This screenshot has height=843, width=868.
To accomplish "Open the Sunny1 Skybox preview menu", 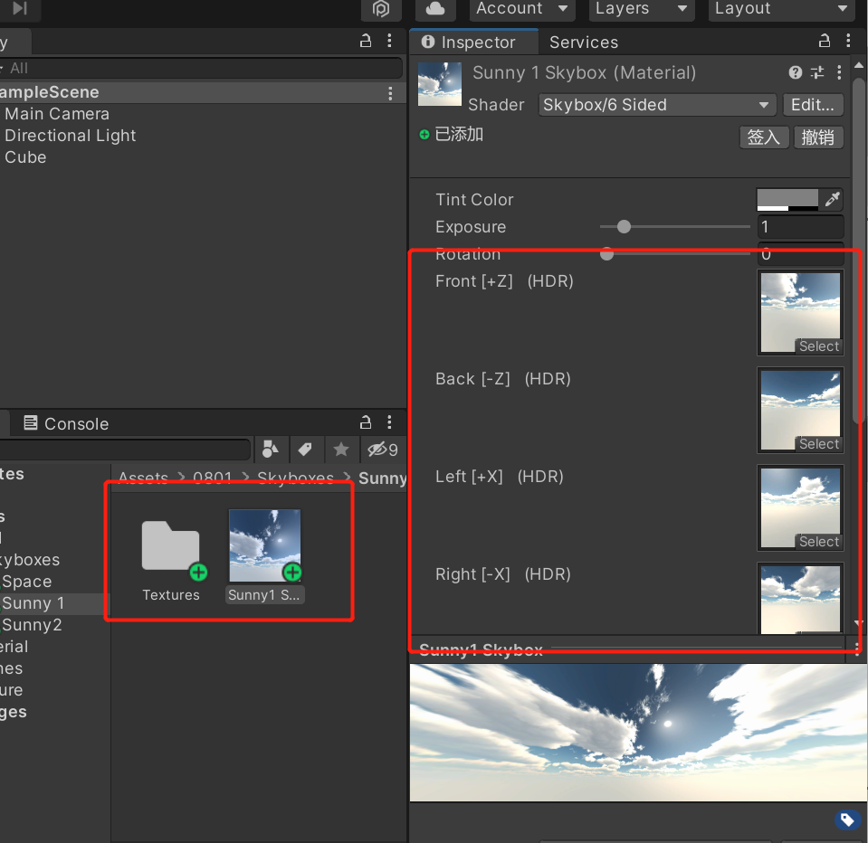I will click(x=856, y=649).
